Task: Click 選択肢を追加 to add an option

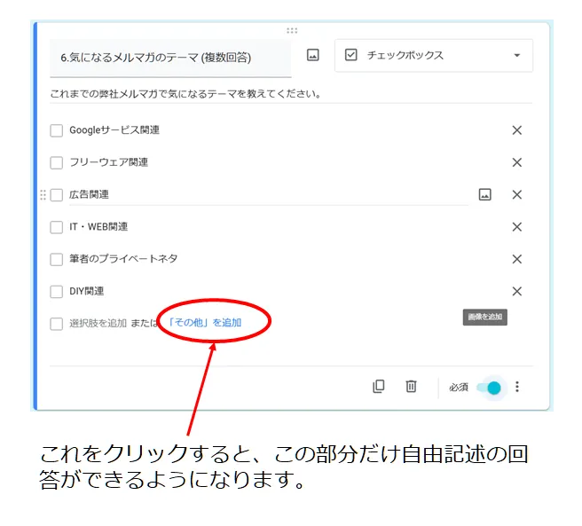Action: click(98, 323)
